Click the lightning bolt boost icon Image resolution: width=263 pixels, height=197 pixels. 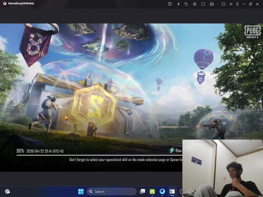[x=178, y=4]
